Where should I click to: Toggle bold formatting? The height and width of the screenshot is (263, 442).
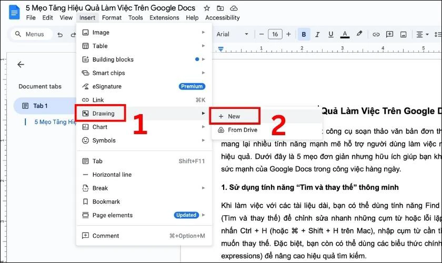304,34
